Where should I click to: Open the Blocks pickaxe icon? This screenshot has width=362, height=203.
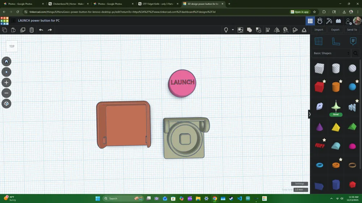pos(329,21)
